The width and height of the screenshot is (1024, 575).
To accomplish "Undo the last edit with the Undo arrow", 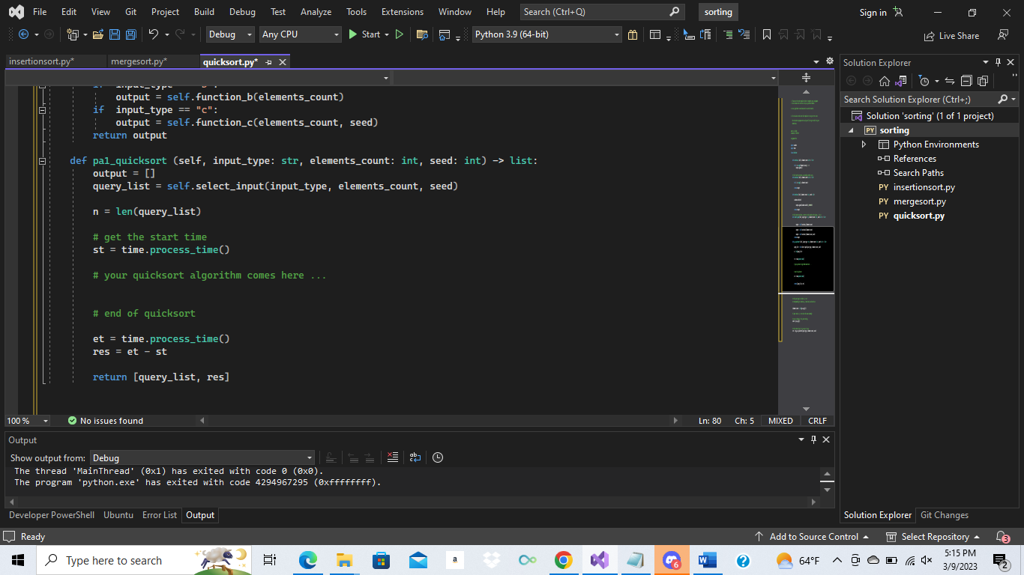I will [154, 34].
